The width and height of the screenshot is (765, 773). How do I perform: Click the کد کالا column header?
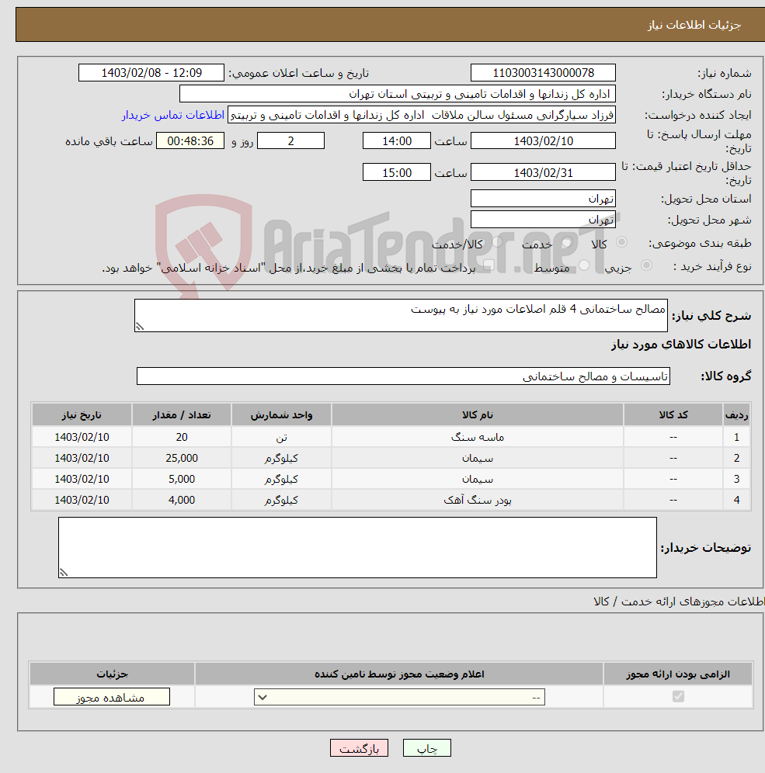673,415
